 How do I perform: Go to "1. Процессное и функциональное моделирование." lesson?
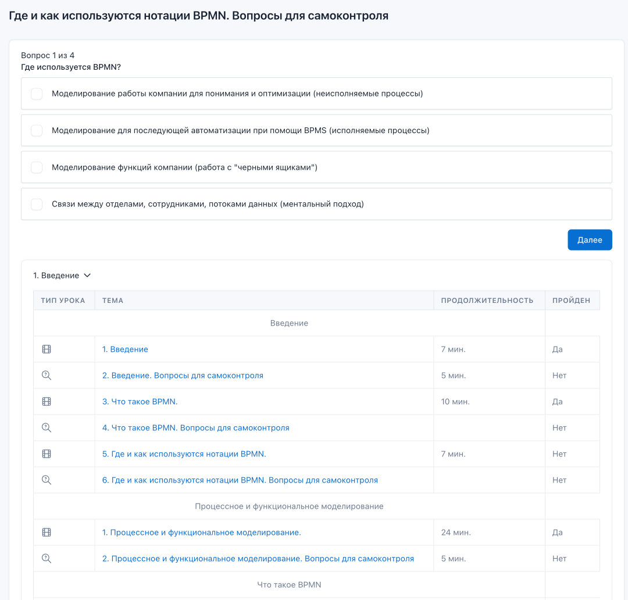[201, 533]
